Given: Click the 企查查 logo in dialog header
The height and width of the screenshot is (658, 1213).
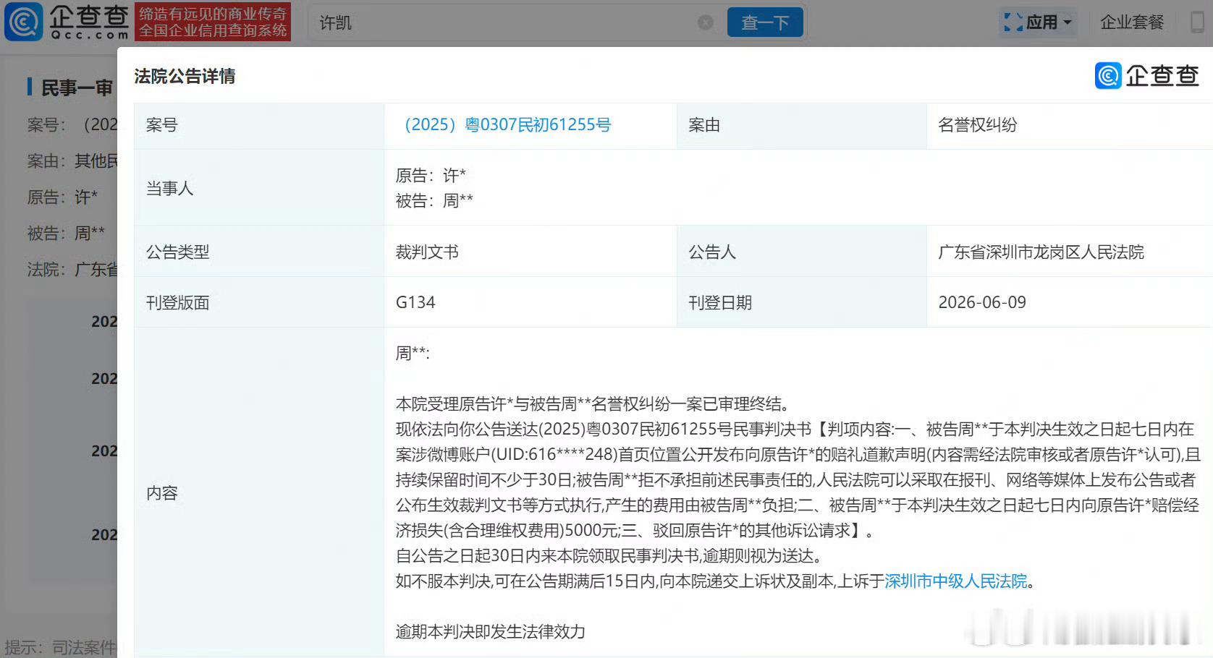Looking at the screenshot, I should pyautogui.click(x=1147, y=75).
